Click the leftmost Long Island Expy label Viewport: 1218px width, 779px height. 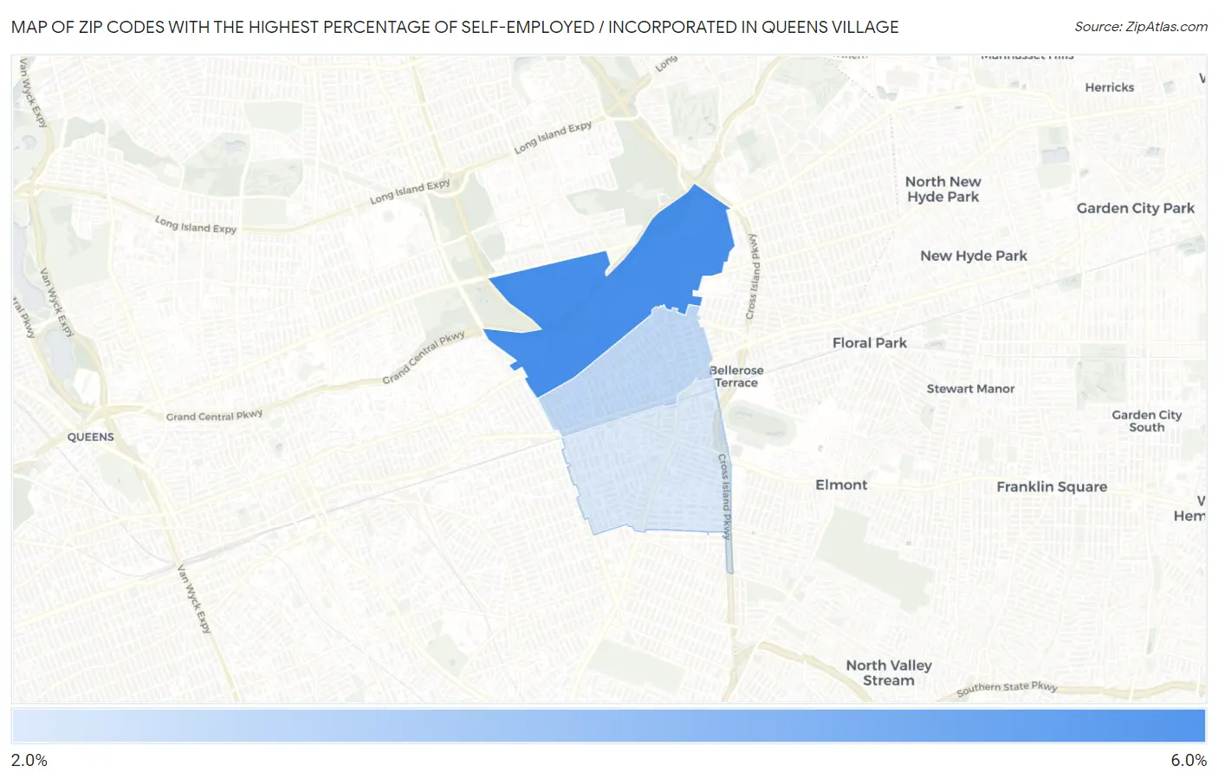[196, 224]
